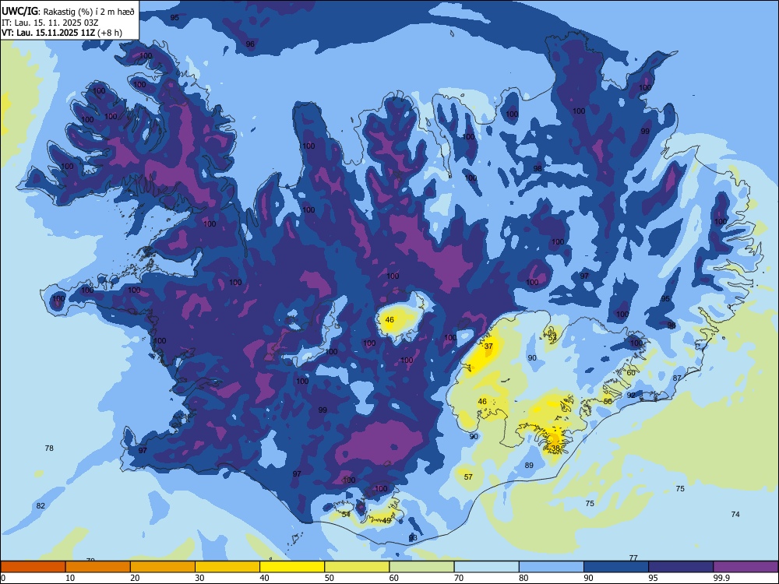Screen dimensions: 779x584
Task: Click the humidity value 38 on the map
Action: click(555, 448)
